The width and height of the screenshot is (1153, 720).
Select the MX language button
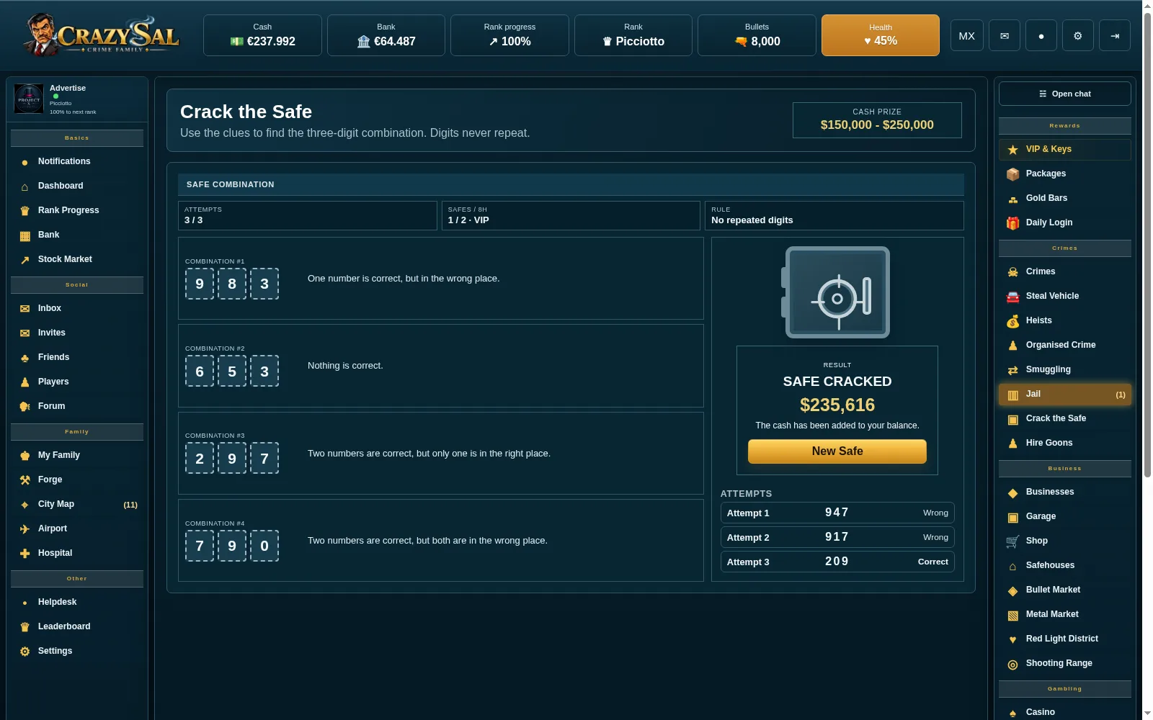[x=967, y=35]
